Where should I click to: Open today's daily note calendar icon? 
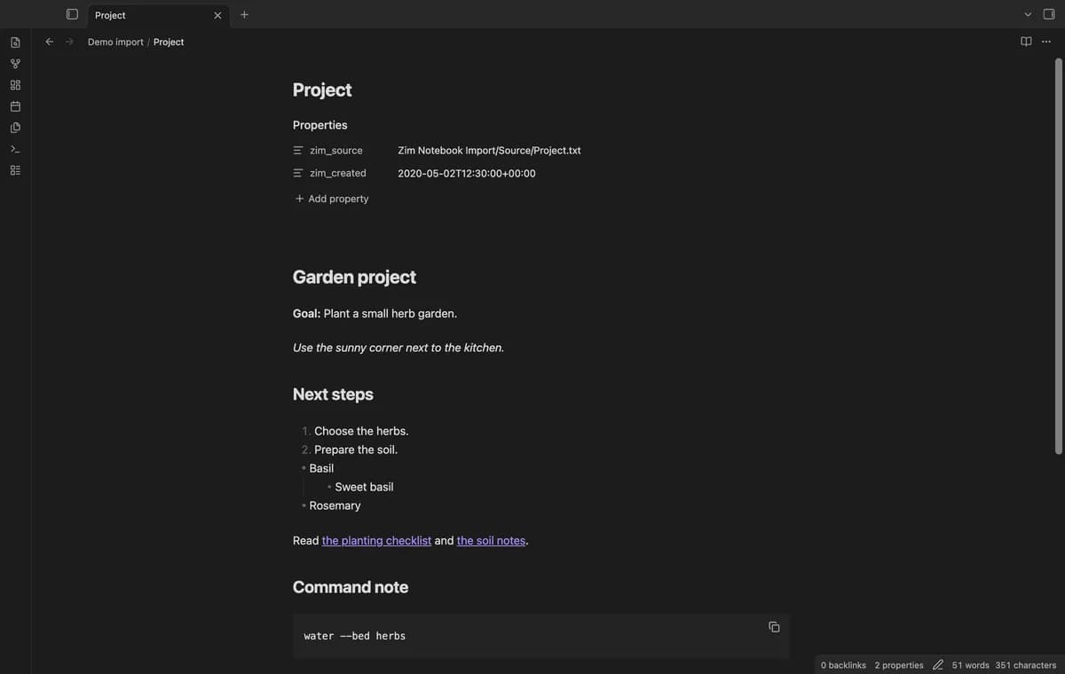[15, 106]
